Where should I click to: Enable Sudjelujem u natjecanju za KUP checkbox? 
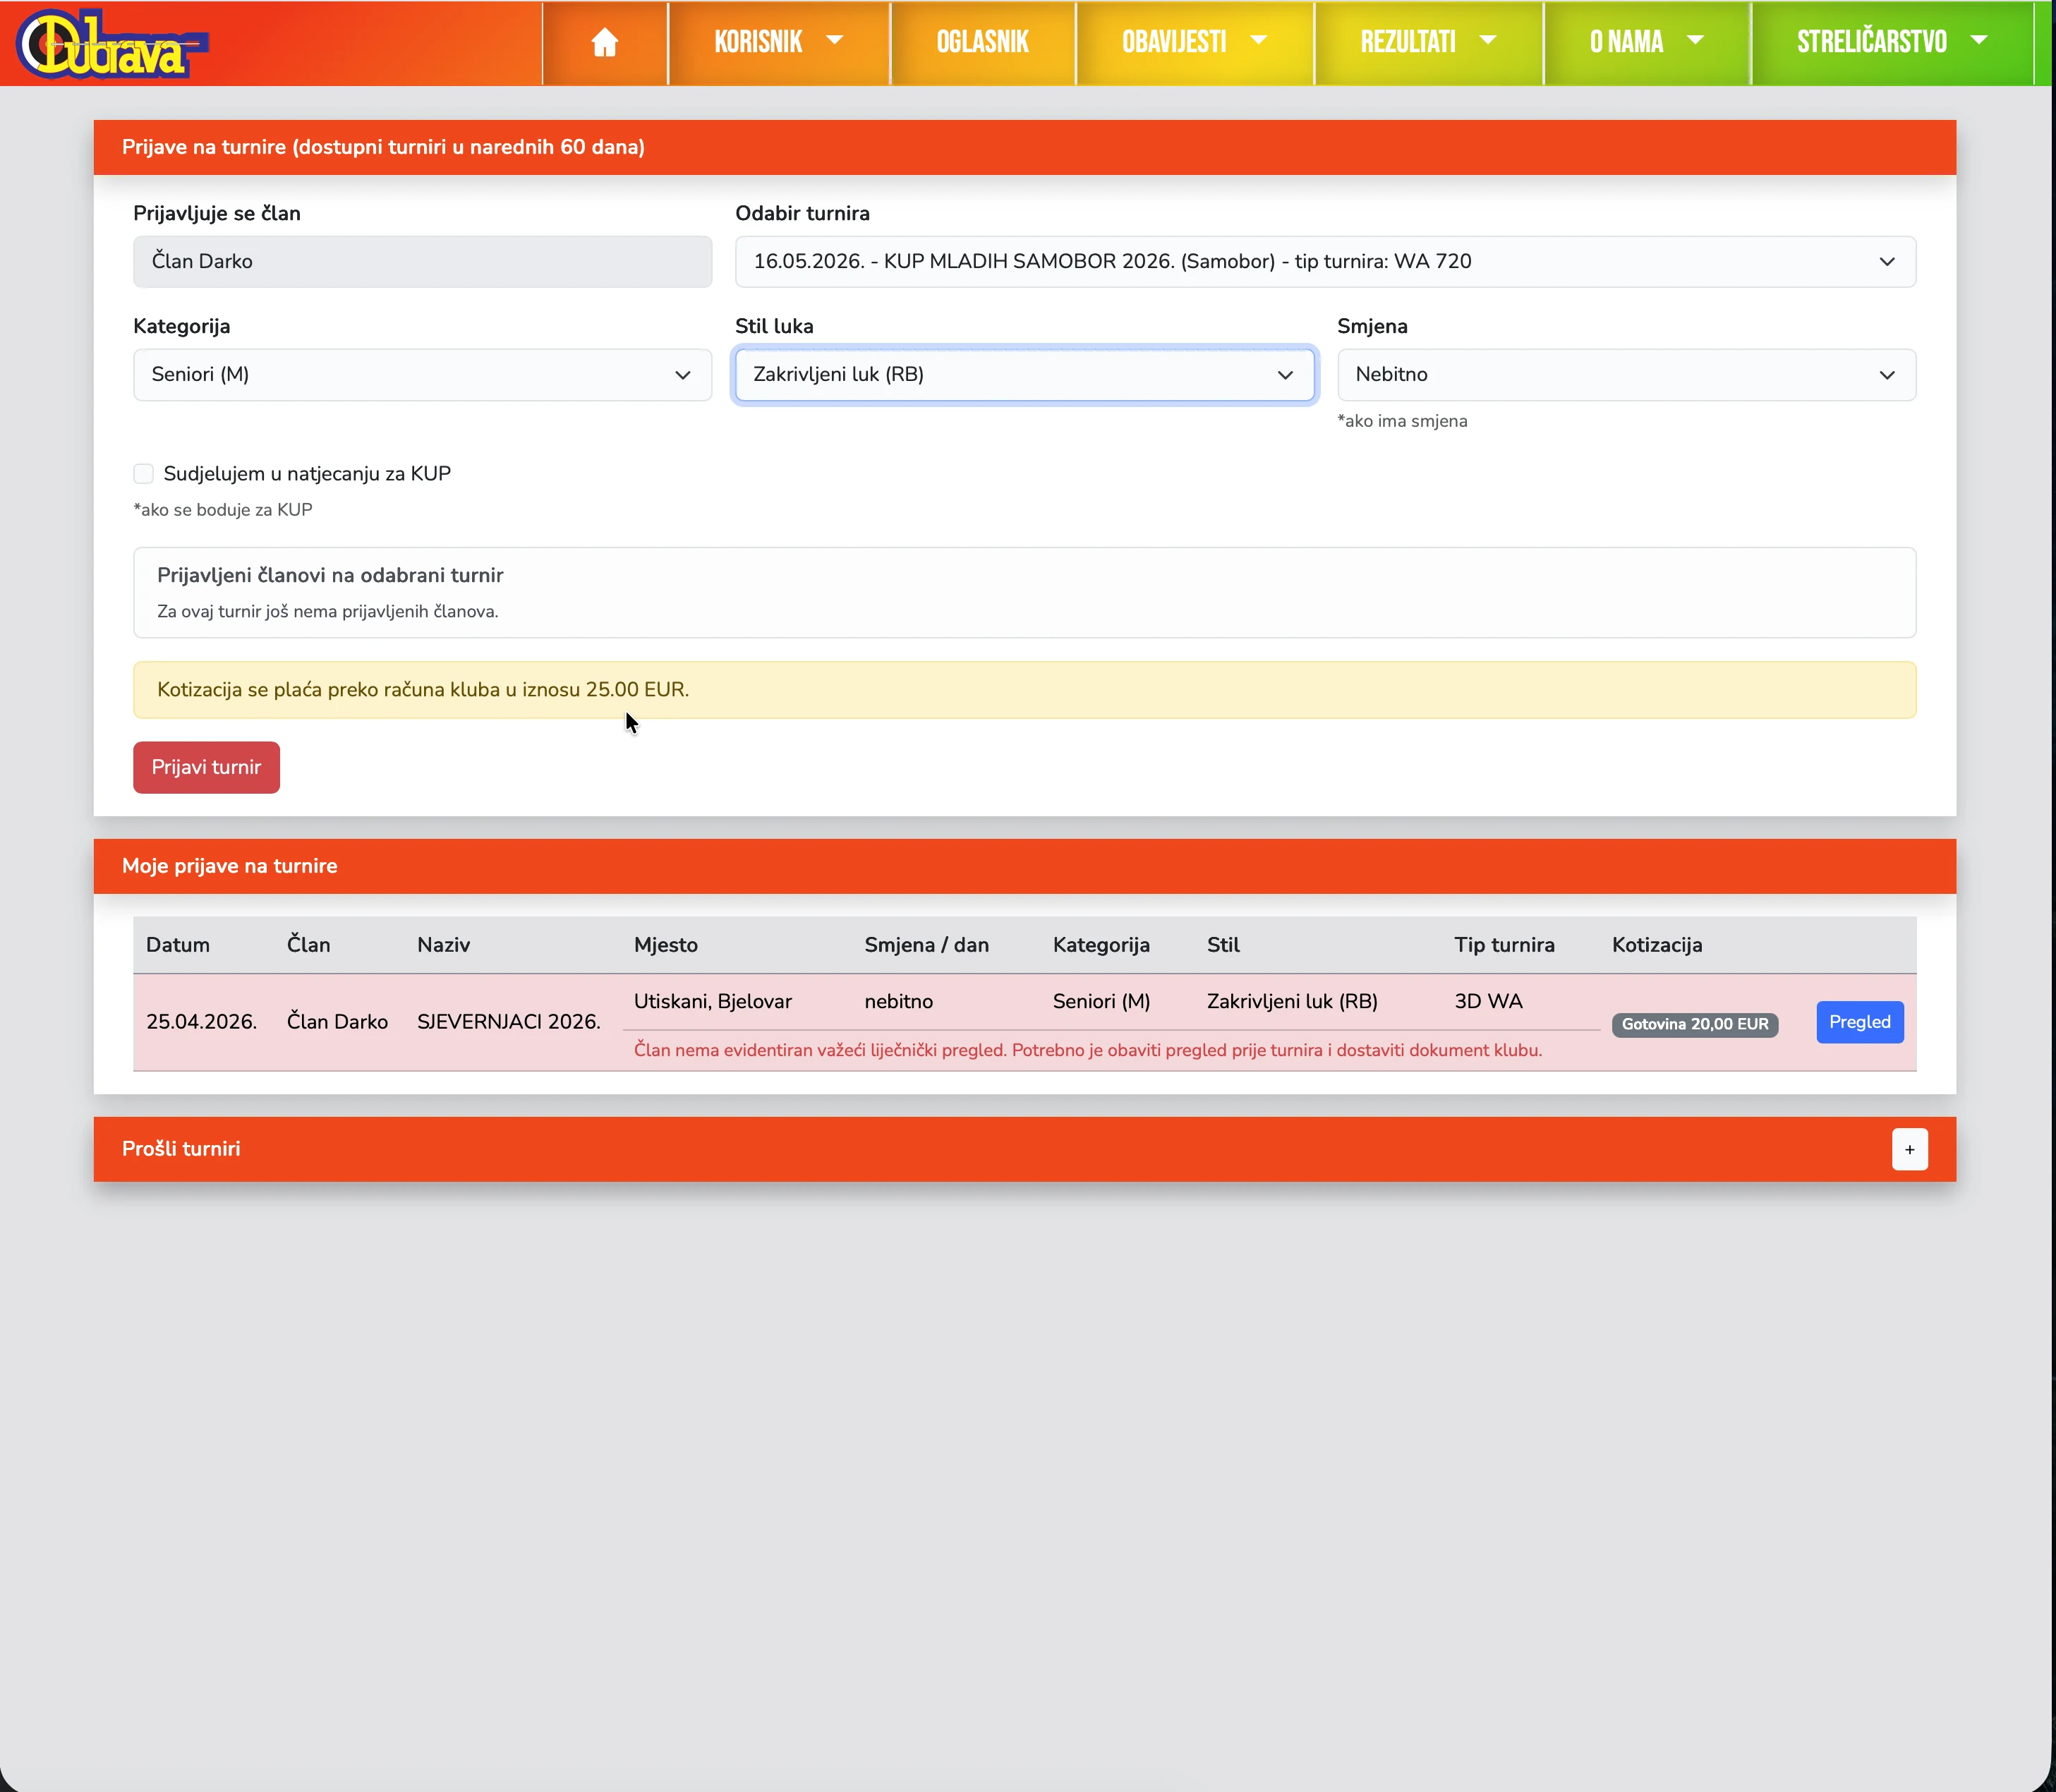point(144,474)
